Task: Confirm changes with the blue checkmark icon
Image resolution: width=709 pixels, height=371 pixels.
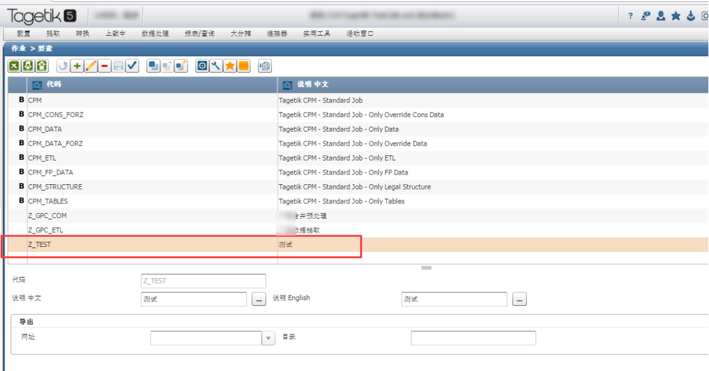Action: click(132, 66)
